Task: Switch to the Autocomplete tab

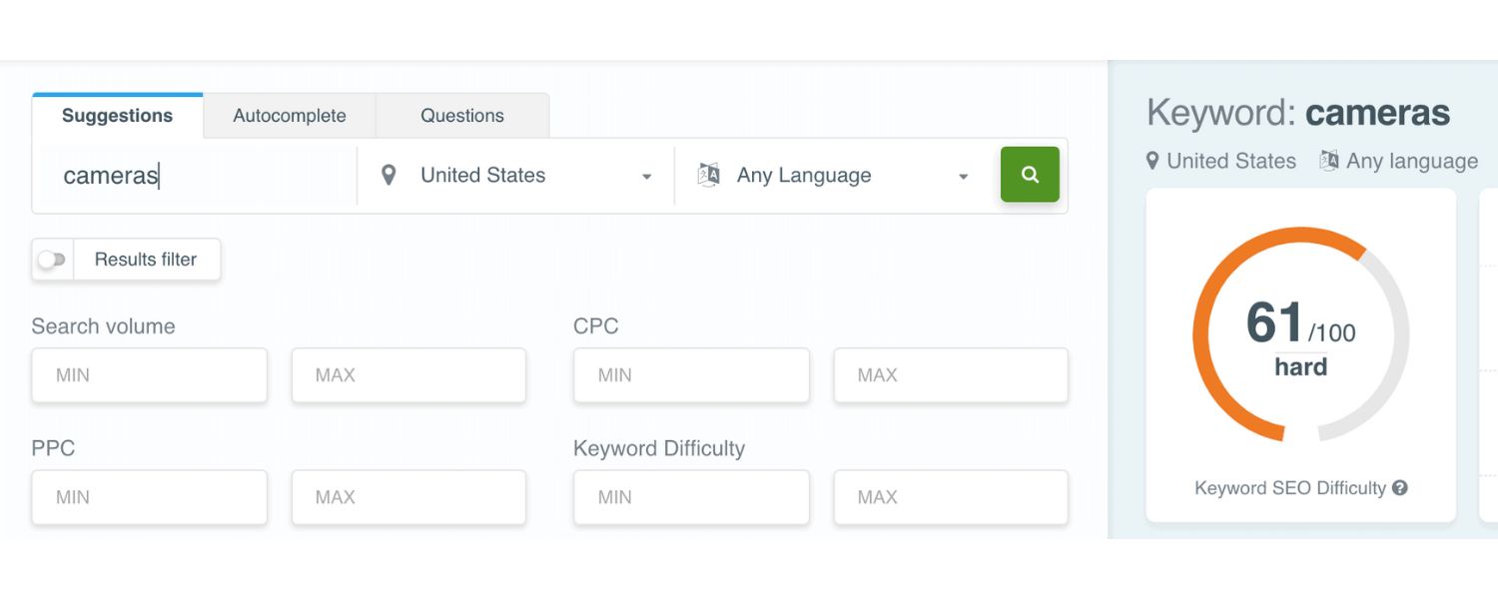Action: (x=289, y=115)
